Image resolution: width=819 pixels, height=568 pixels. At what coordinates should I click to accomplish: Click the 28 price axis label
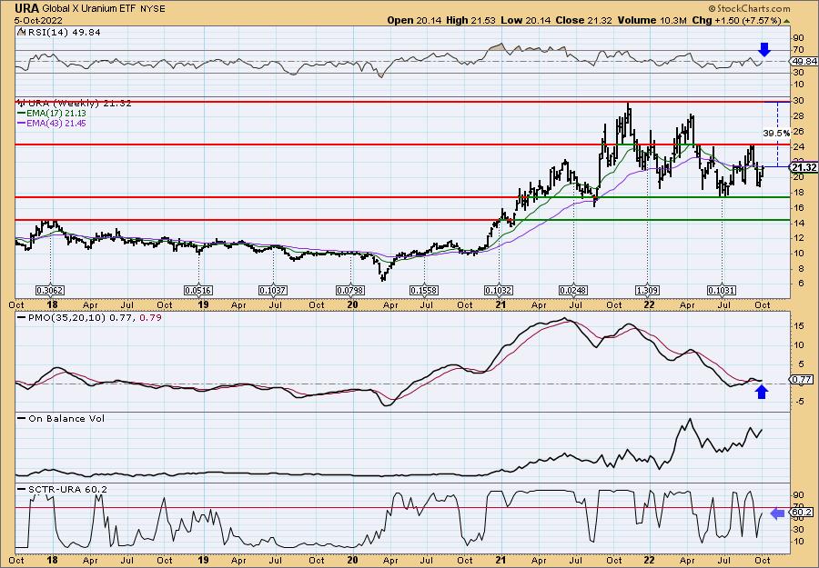799,115
